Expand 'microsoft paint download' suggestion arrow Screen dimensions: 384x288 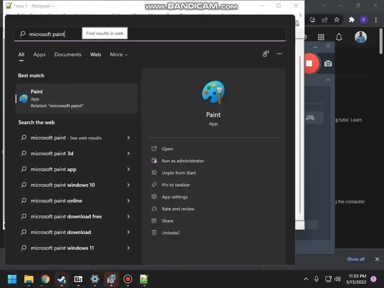128,232
